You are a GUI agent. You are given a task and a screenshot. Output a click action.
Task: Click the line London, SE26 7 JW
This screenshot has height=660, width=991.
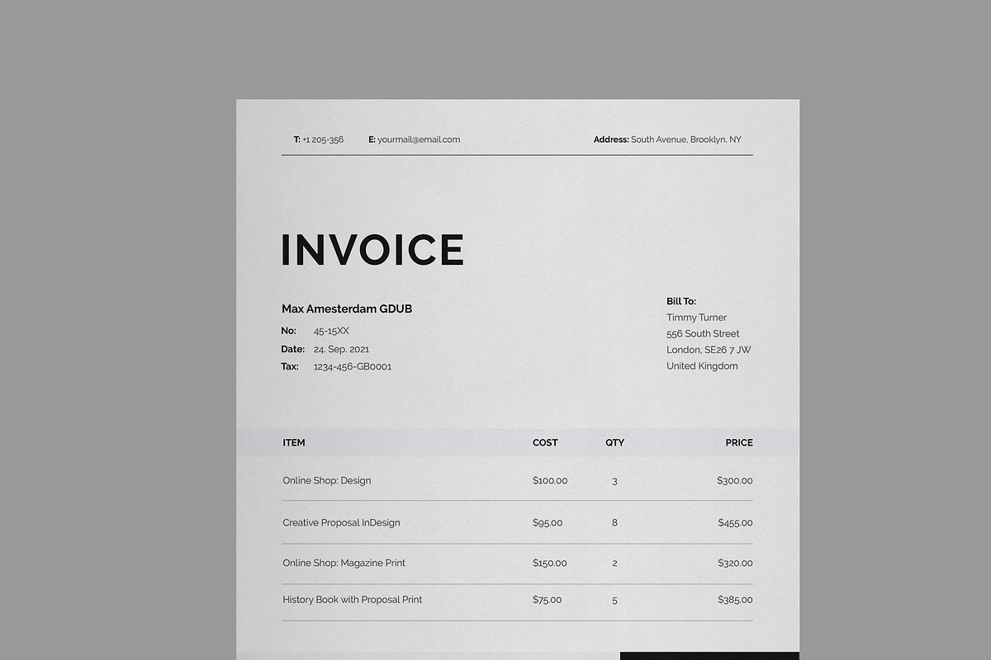709,350
